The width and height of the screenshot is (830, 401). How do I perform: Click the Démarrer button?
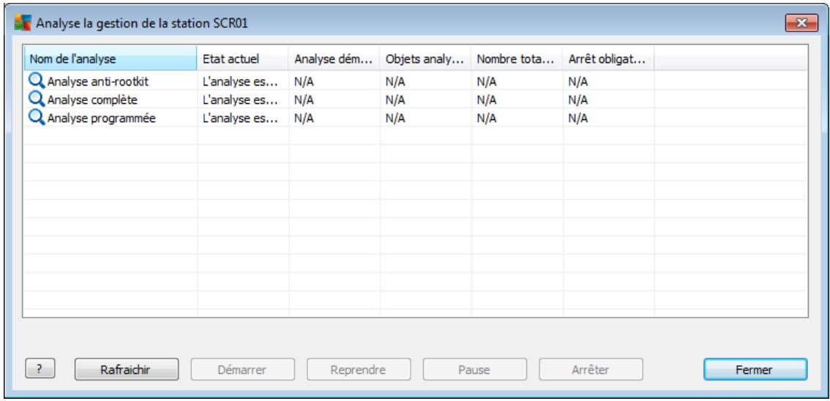(242, 370)
